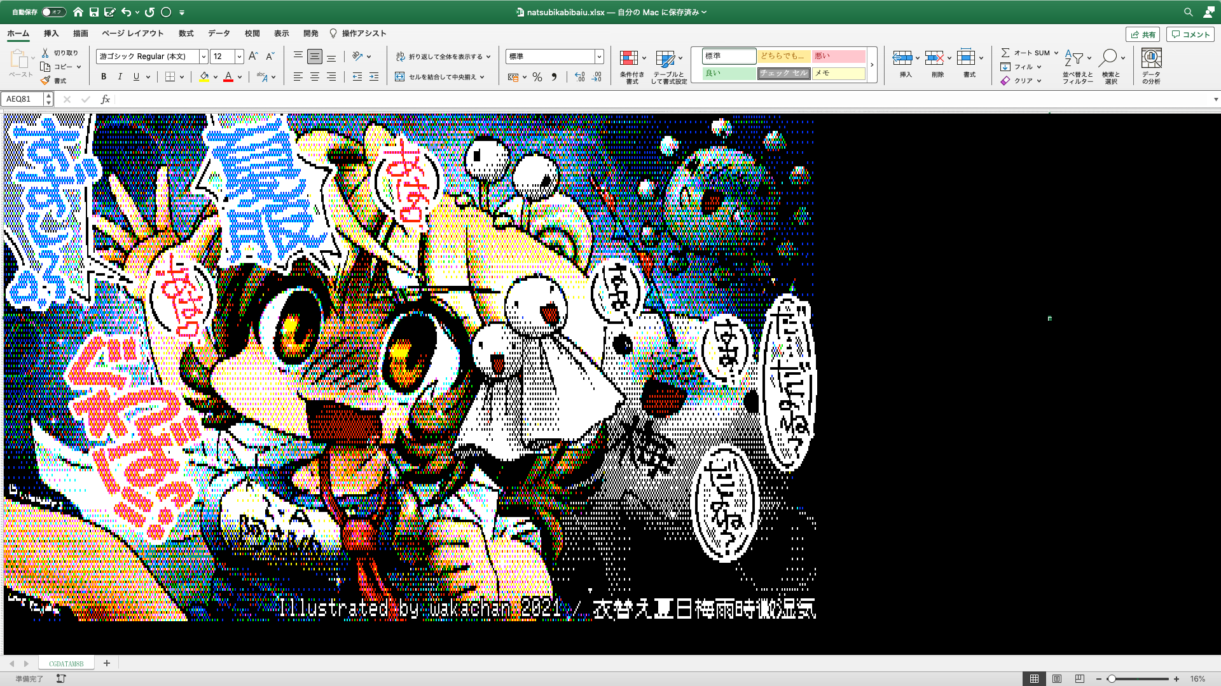This screenshot has width=1221, height=686.
Task: Open Analyze Data tool
Action: pos(1151,66)
